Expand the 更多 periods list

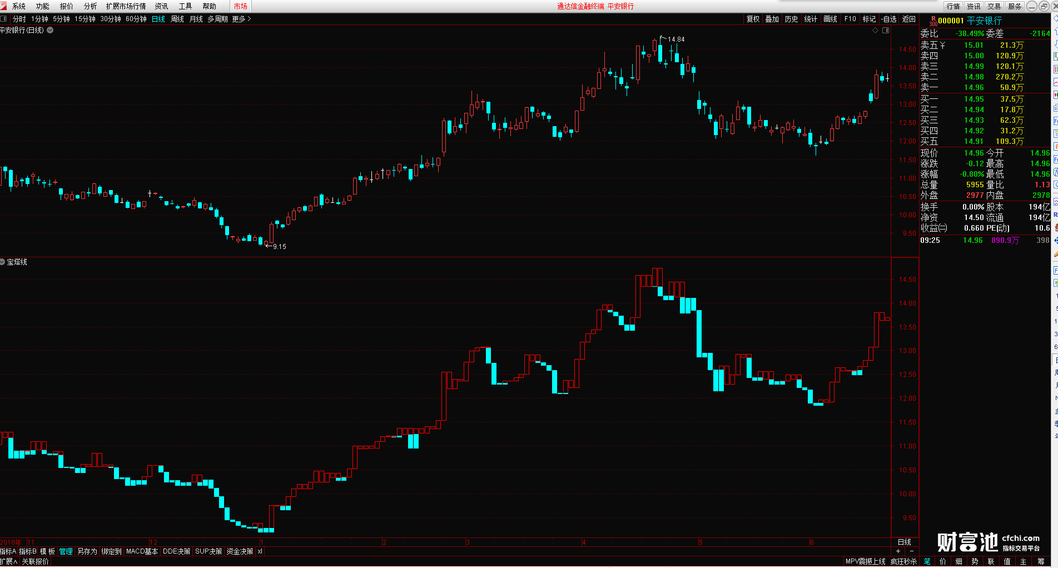coord(241,19)
